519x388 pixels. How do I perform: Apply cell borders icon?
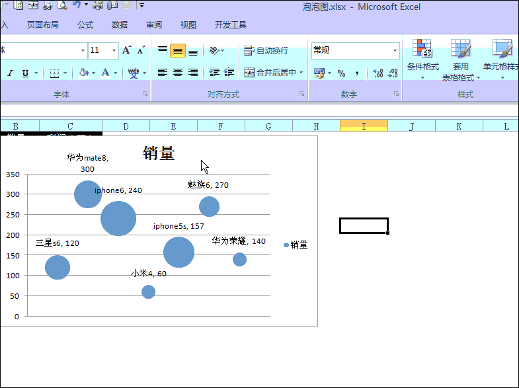[x=55, y=73]
